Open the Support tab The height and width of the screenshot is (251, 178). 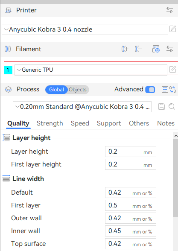click(109, 123)
